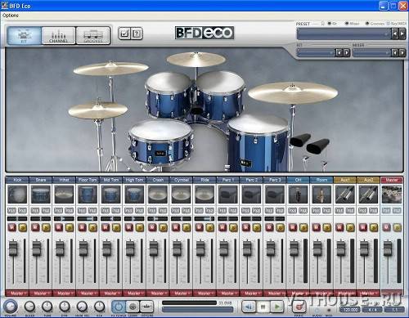This screenshot has height=318, width=409.
Task: Select the Master channel thumbnail
Action: tap(392, 195)
